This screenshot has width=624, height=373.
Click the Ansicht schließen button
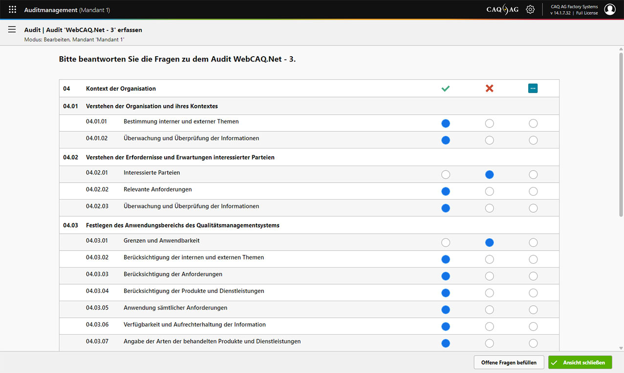(580, 362)
